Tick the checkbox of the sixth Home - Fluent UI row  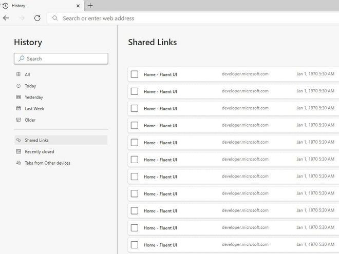[135, 160]
